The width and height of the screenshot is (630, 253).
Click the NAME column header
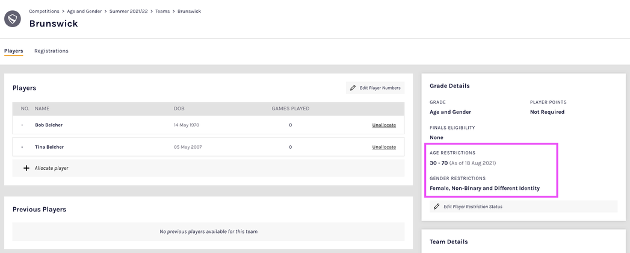(x=42, y=109)
